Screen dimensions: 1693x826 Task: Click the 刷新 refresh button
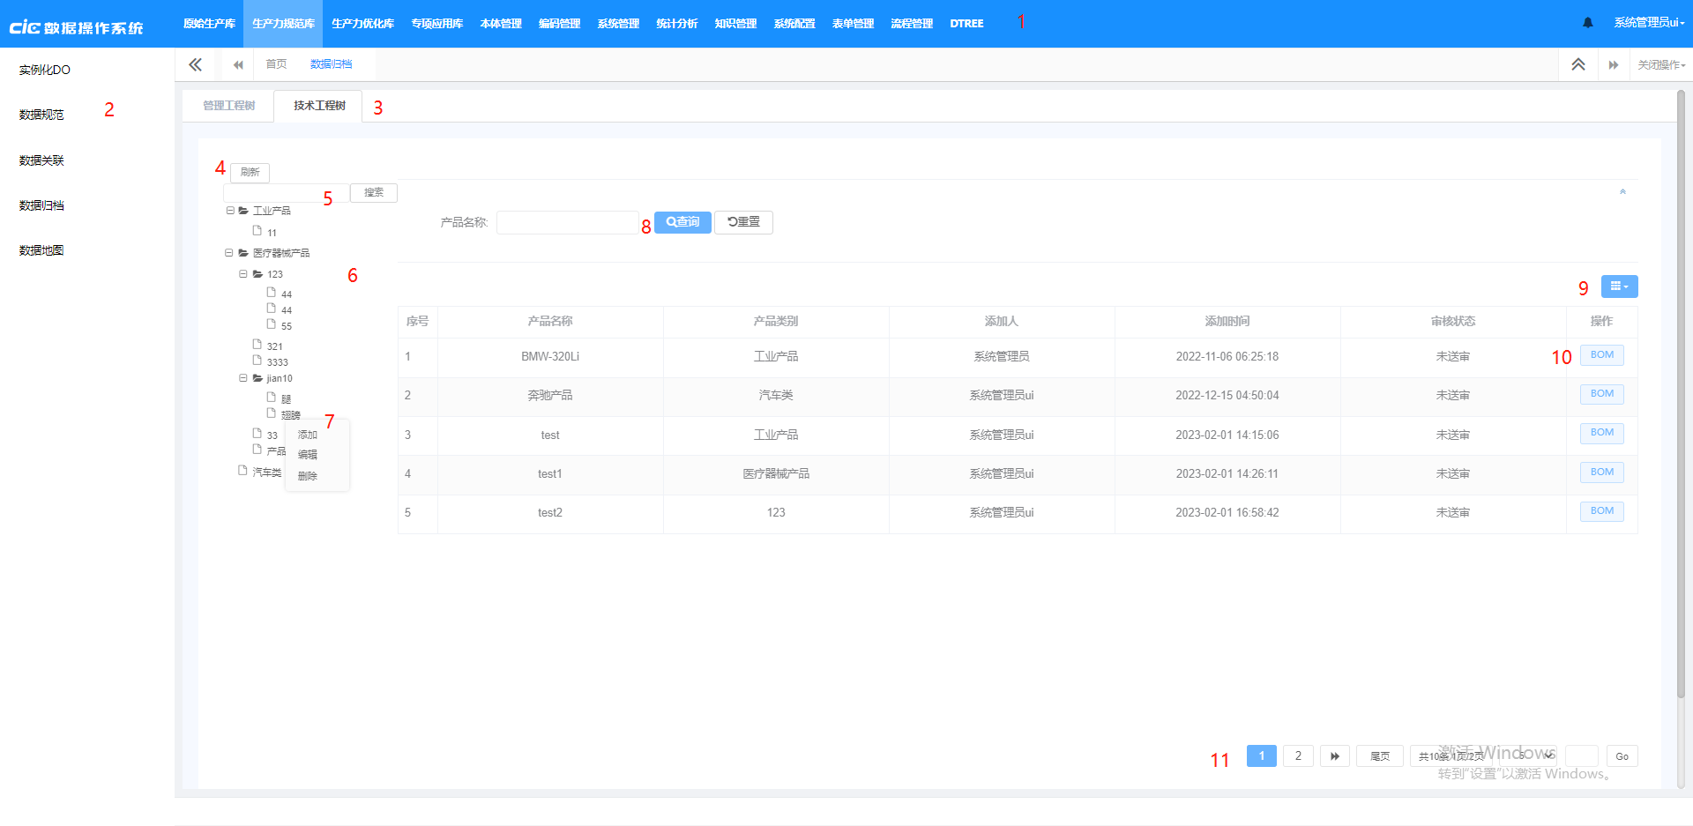tap(250, 172)
